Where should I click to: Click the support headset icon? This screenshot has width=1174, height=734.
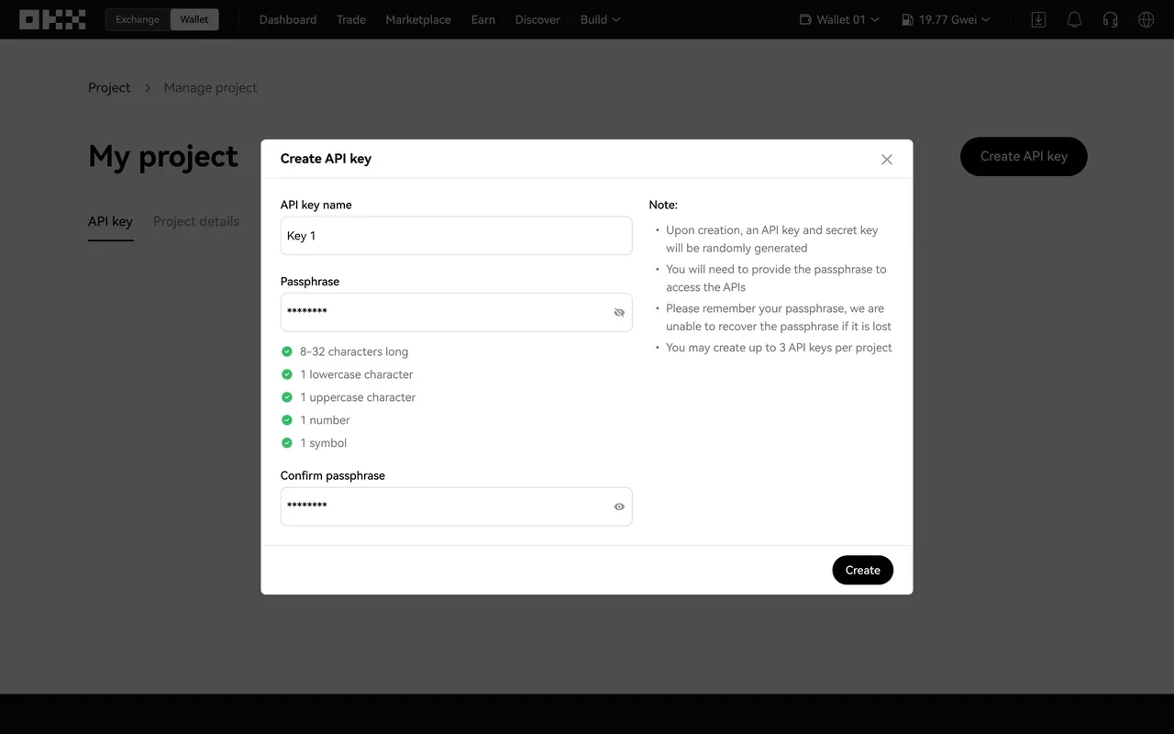click(x=1111, y=19)
